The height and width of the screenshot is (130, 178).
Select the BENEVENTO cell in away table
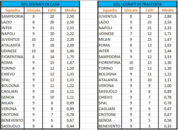[110, 126]
